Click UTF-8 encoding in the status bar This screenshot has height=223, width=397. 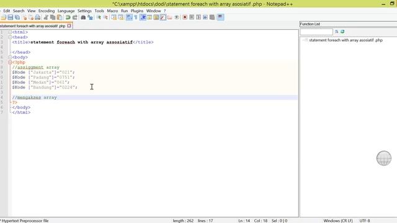pyautogui.click(x=365, y=221)
